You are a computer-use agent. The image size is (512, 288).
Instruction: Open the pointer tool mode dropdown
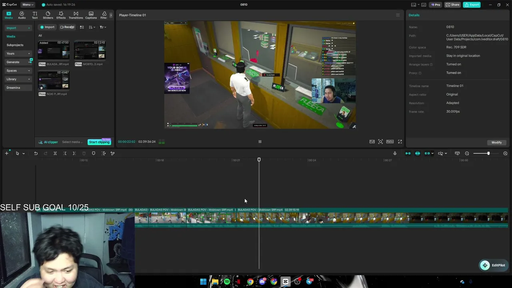point(24,154)
